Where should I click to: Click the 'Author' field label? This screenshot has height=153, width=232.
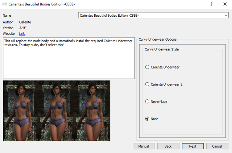pos(8,22)
